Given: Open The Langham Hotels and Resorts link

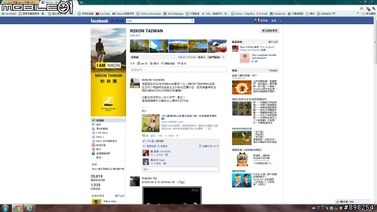Looking at the screenshot, I should click(264, 57).
